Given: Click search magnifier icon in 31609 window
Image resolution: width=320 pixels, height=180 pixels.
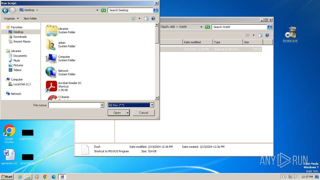Looking at the screenshot, I should click(x=269, y=27).
